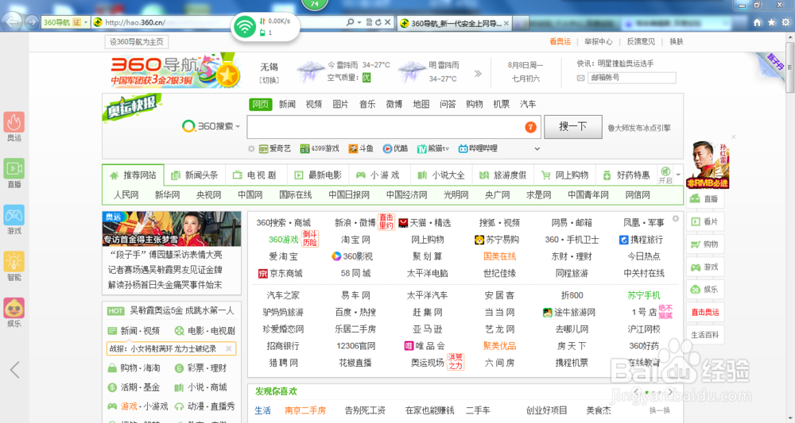This screenshot has width=795, height=423.
Task: Close the 战报 news ticker
Action: pos(229,348)
